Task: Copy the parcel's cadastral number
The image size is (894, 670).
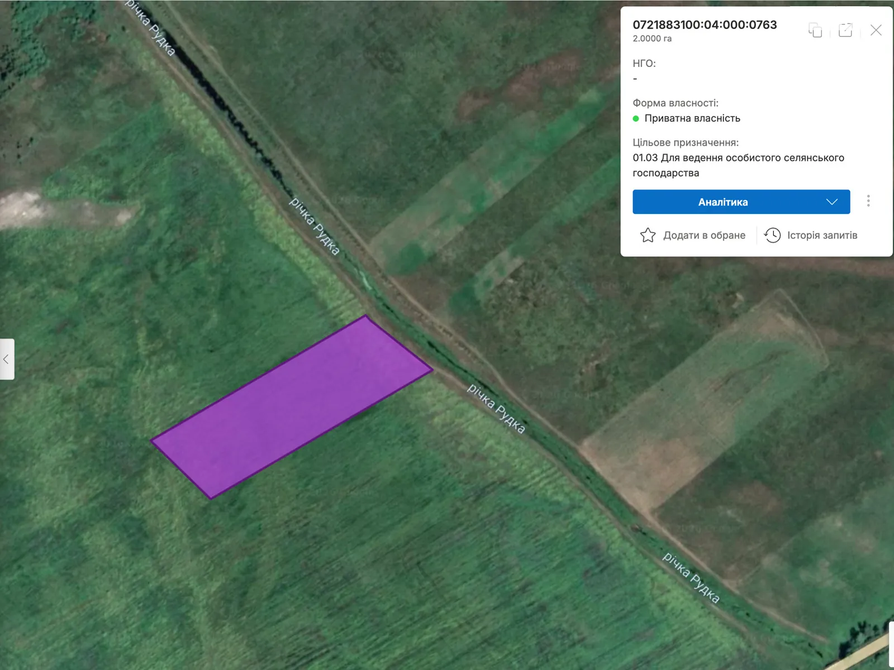Action: [x=815, y=30]
